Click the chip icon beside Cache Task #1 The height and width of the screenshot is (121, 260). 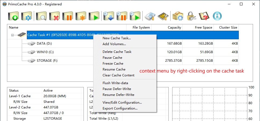pyautogui.click(x=22, y=35)
